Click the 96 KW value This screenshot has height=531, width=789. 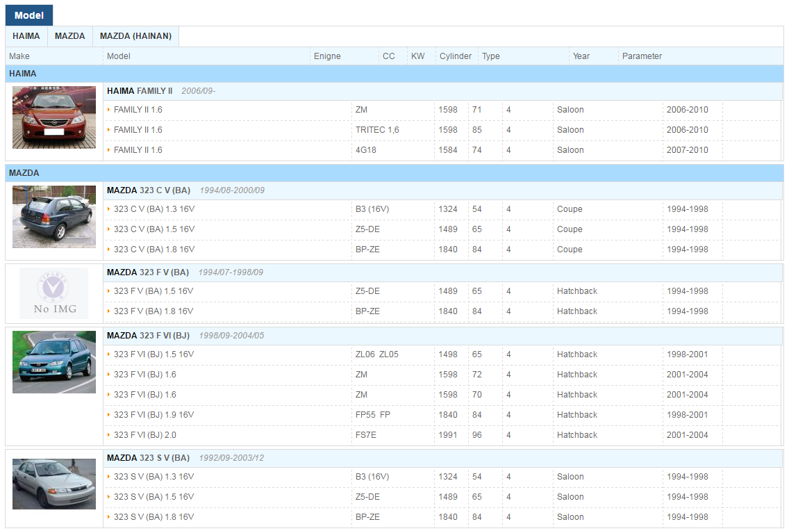(477, 435)
